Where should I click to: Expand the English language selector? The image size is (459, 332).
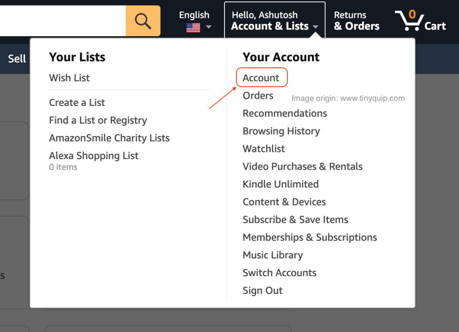pyautogui.click(x=194, y=15)
